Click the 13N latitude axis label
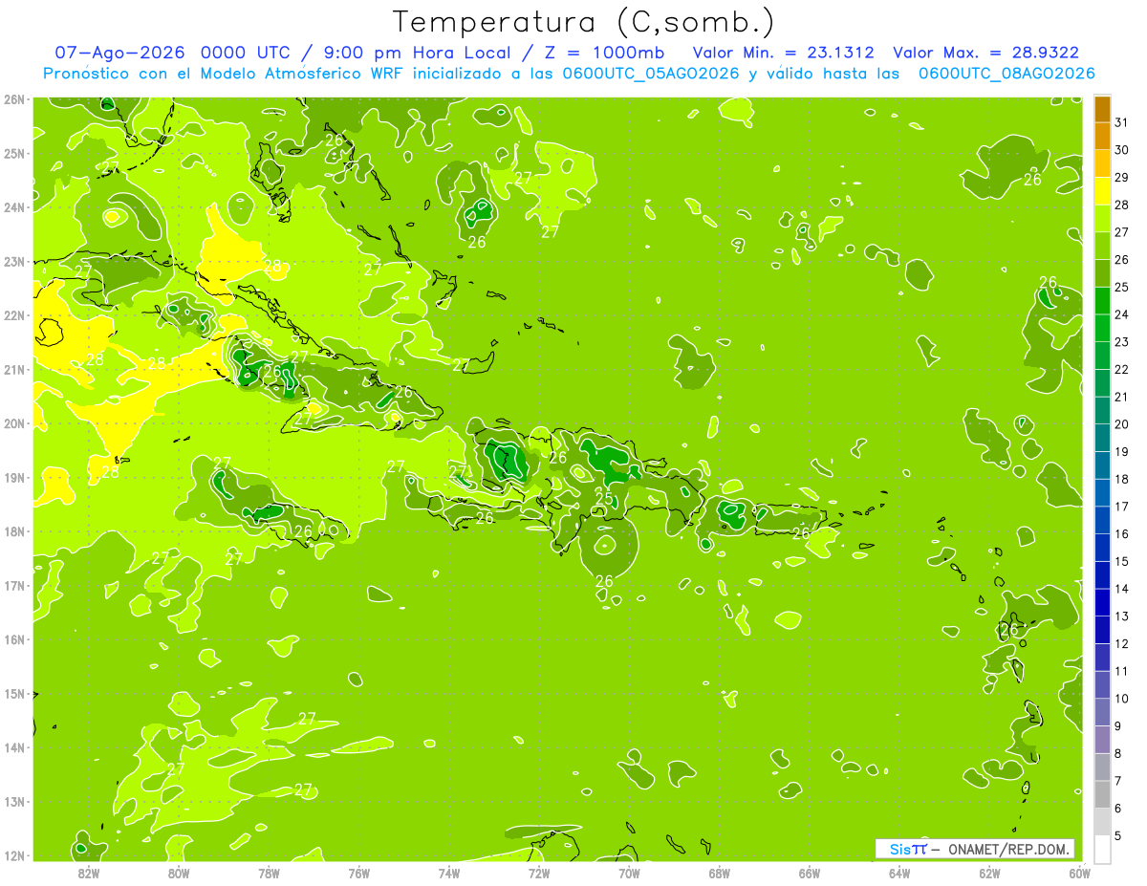This screenshot has width=1147, height=886. point(13,801)
